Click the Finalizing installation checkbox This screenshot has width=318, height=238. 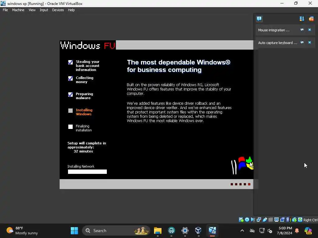tap(70, 127)
